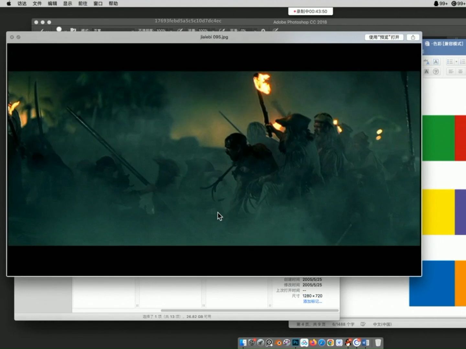Open the film reel app icon in Dock
Viewport: 466px width, 349px height.
[x=287, y=343]
